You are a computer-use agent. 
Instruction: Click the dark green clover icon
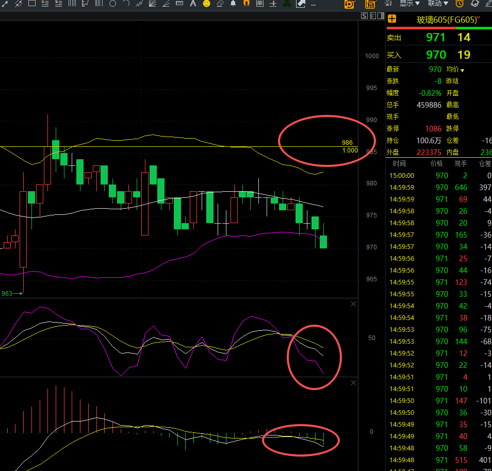pyautogui.click(x=287, y=4)
